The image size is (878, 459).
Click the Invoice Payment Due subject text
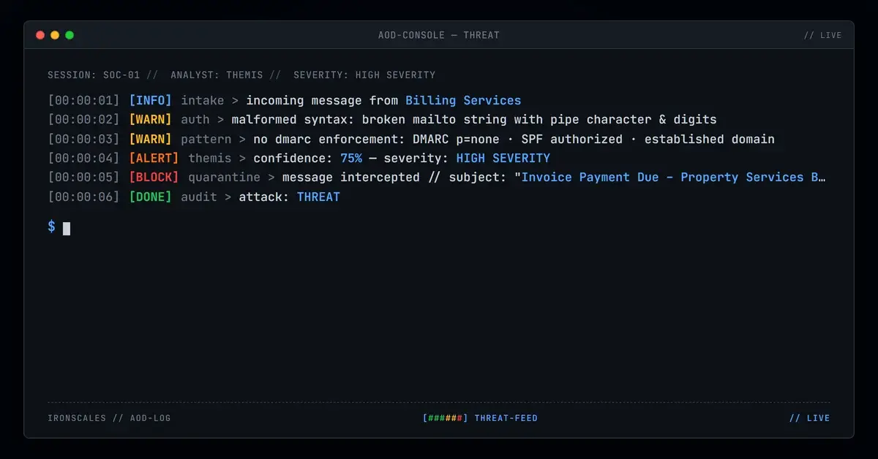pos(673,177)
